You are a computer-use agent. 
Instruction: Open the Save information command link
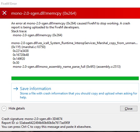pos(75,92)
